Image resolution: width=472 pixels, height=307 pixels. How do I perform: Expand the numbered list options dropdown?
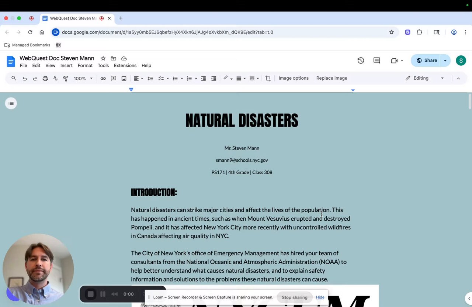click(x=196, y=78)
